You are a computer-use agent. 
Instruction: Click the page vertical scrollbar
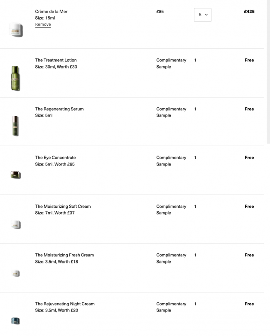point(268,72)
